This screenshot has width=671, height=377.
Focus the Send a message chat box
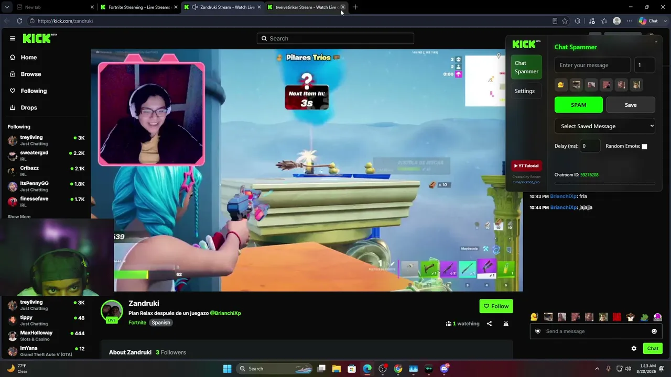click(596, 331)
